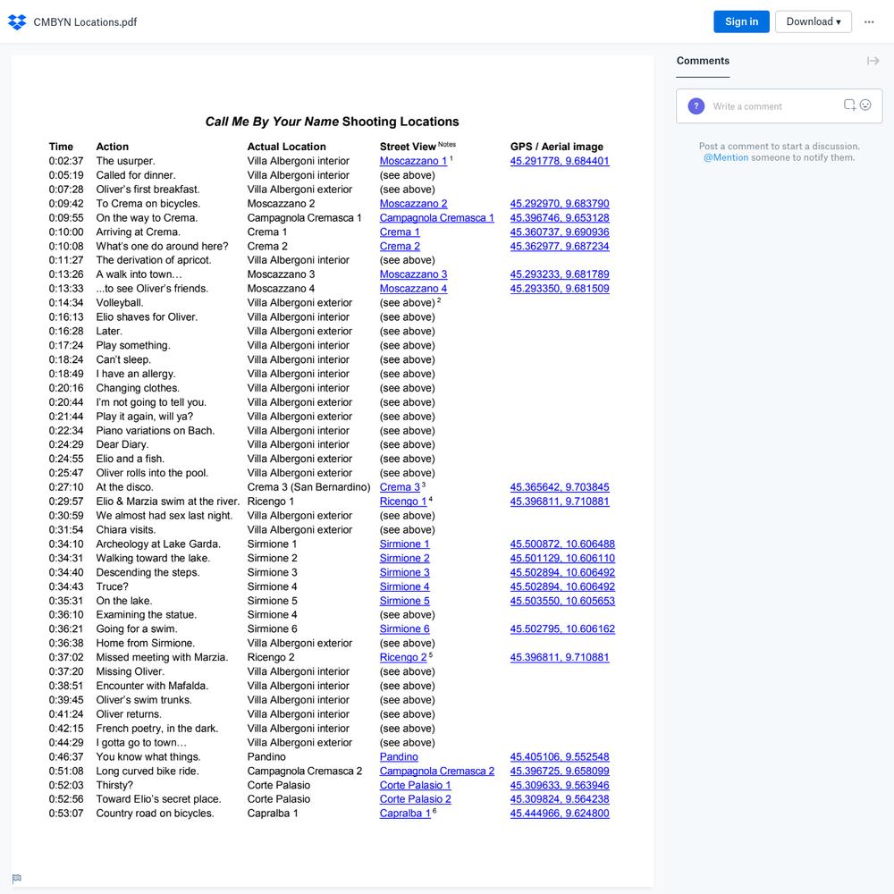Viewport: 894px width, 894px height.
Task: Open the Corte Palasio 1 link
Action: [415, 786]
